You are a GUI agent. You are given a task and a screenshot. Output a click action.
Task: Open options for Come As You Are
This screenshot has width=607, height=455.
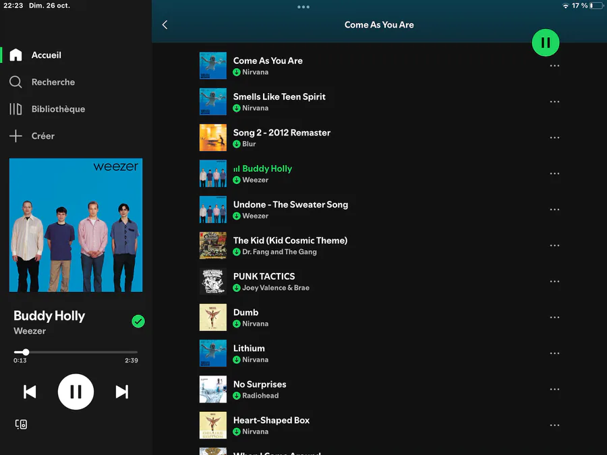tap(554, 66)
